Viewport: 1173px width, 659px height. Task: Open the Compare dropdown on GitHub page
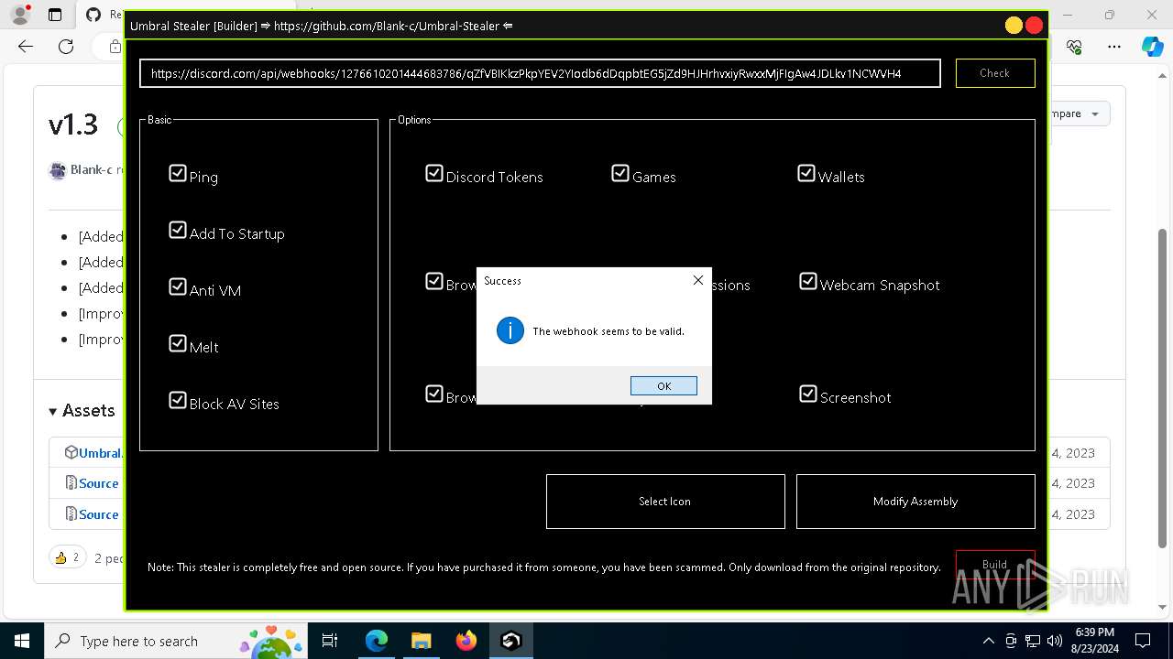click(x=1079, y=113)
